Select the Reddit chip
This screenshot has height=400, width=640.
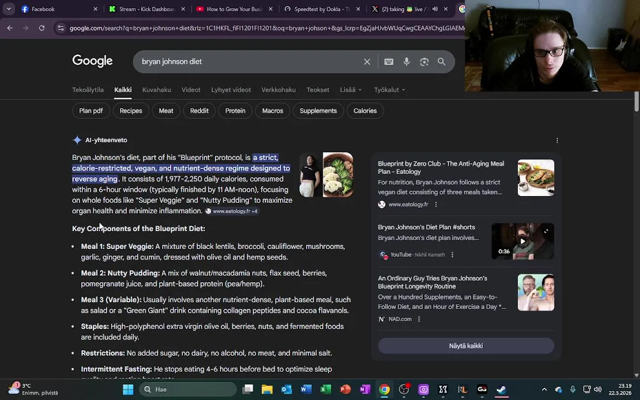(x=199, y=111)
